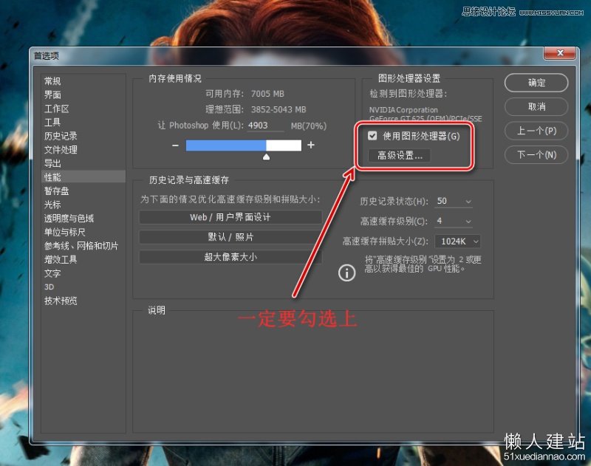Click the 可用内存 value 7005 MB
Viewport: 591px width, 466px height.
267,94
